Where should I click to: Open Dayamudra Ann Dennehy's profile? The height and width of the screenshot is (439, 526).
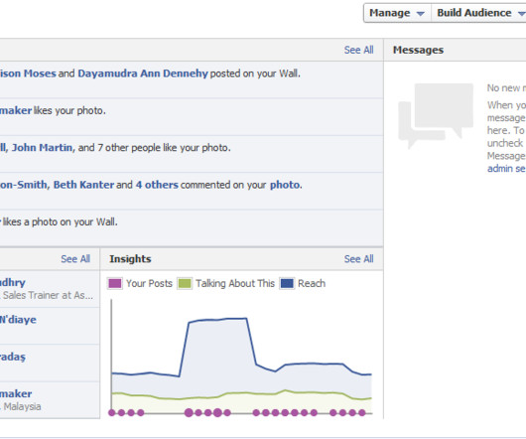[143, 73]
